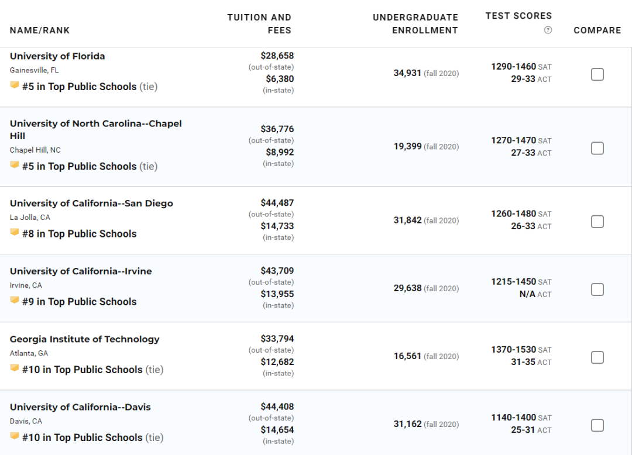Click the ranking badge icon for UC San Diego

pos(15,232)
